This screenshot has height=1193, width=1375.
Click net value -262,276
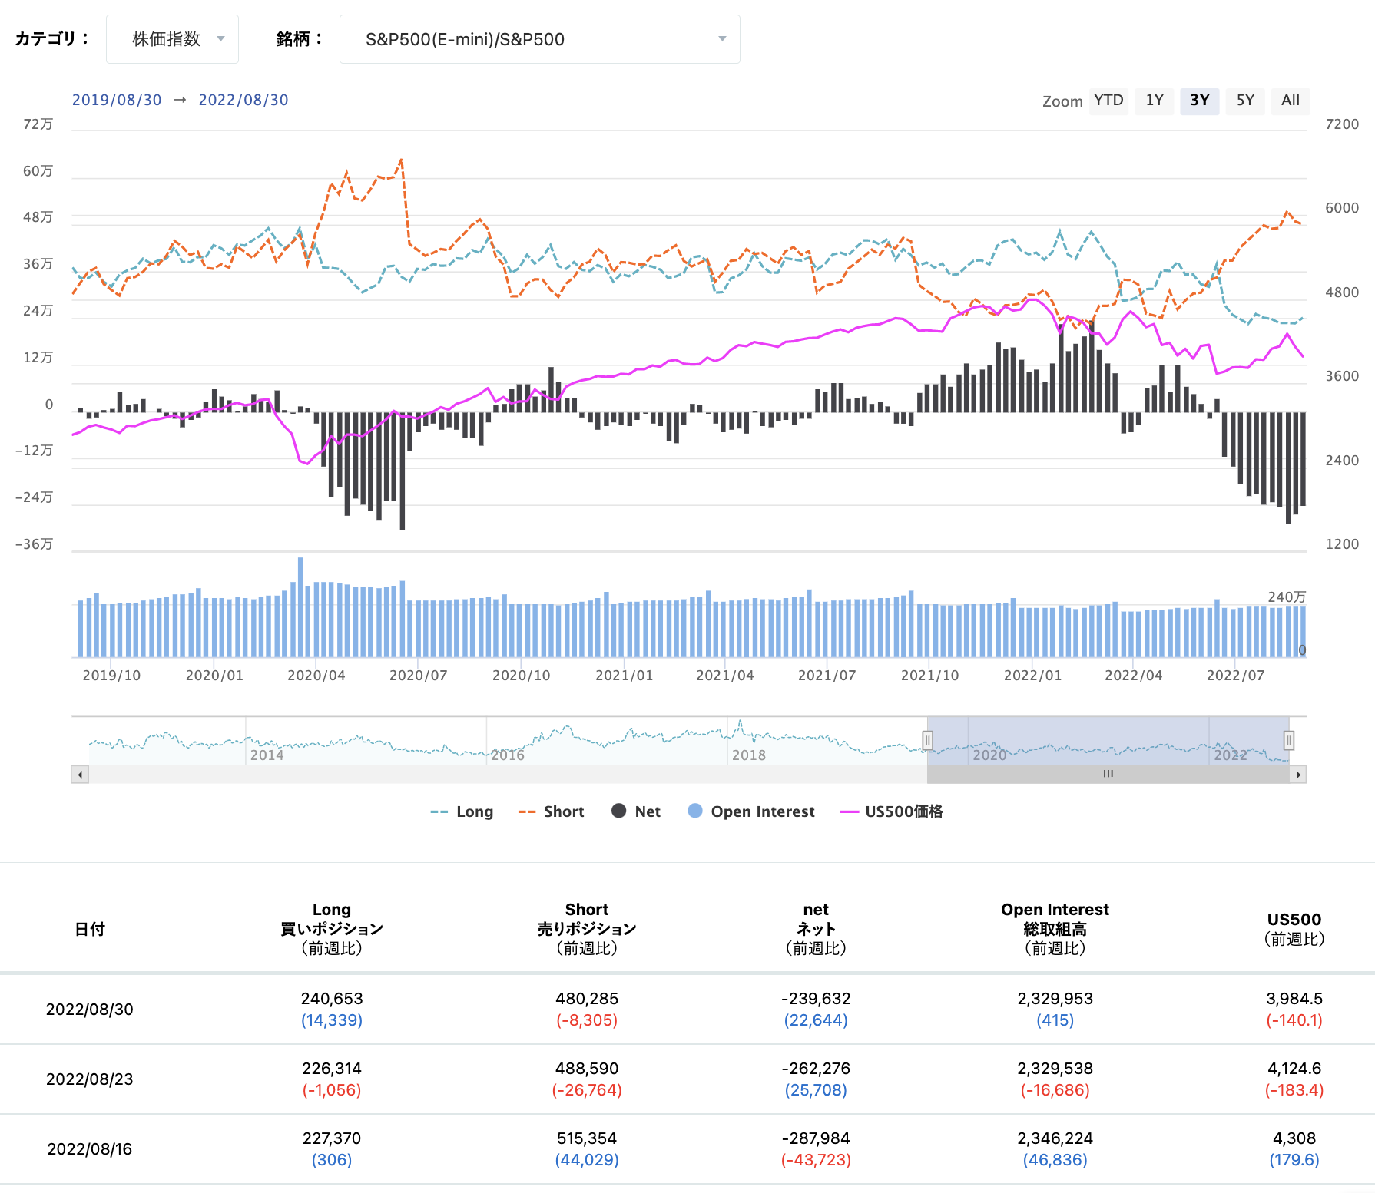click(816, 1069)
